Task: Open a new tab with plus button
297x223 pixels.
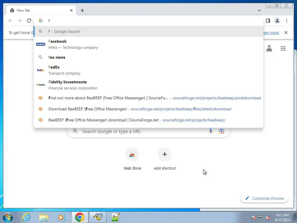Action: (x=82, y=10)
